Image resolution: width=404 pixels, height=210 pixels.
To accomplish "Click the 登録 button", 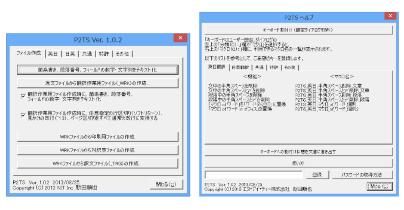I will (x=317, y=174).
